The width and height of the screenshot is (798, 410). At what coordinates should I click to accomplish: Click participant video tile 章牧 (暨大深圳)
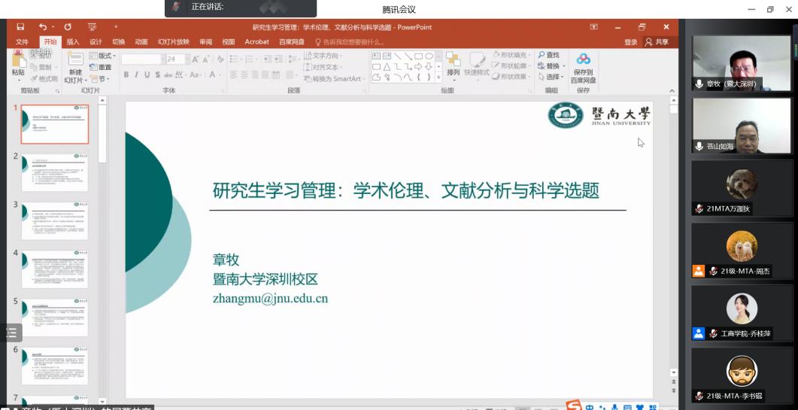coord(742,63)
